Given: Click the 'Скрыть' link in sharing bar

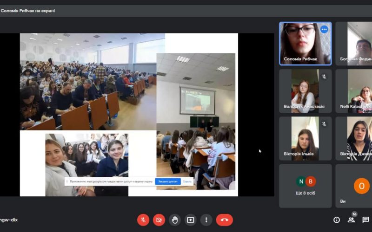Looking at the screenshot, I should pyautogui.click(x=187, y=181).
